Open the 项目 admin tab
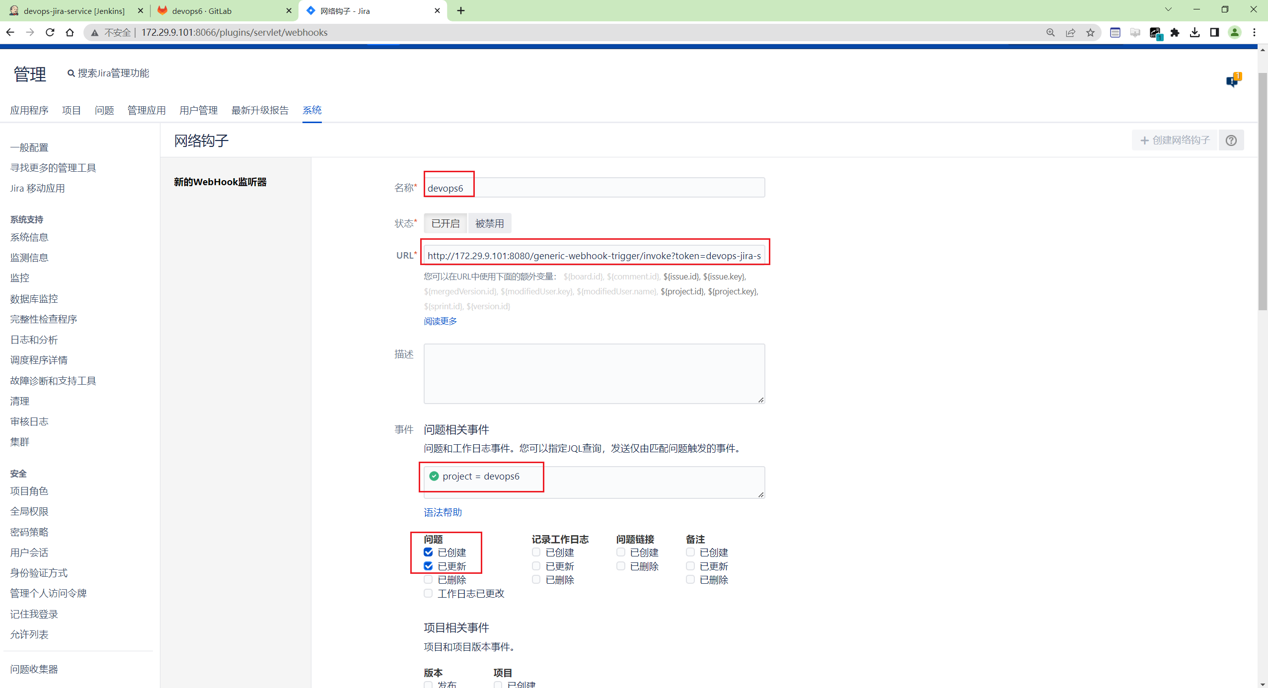Screen dimensions: 1268x688 click(x=72, y=110)
